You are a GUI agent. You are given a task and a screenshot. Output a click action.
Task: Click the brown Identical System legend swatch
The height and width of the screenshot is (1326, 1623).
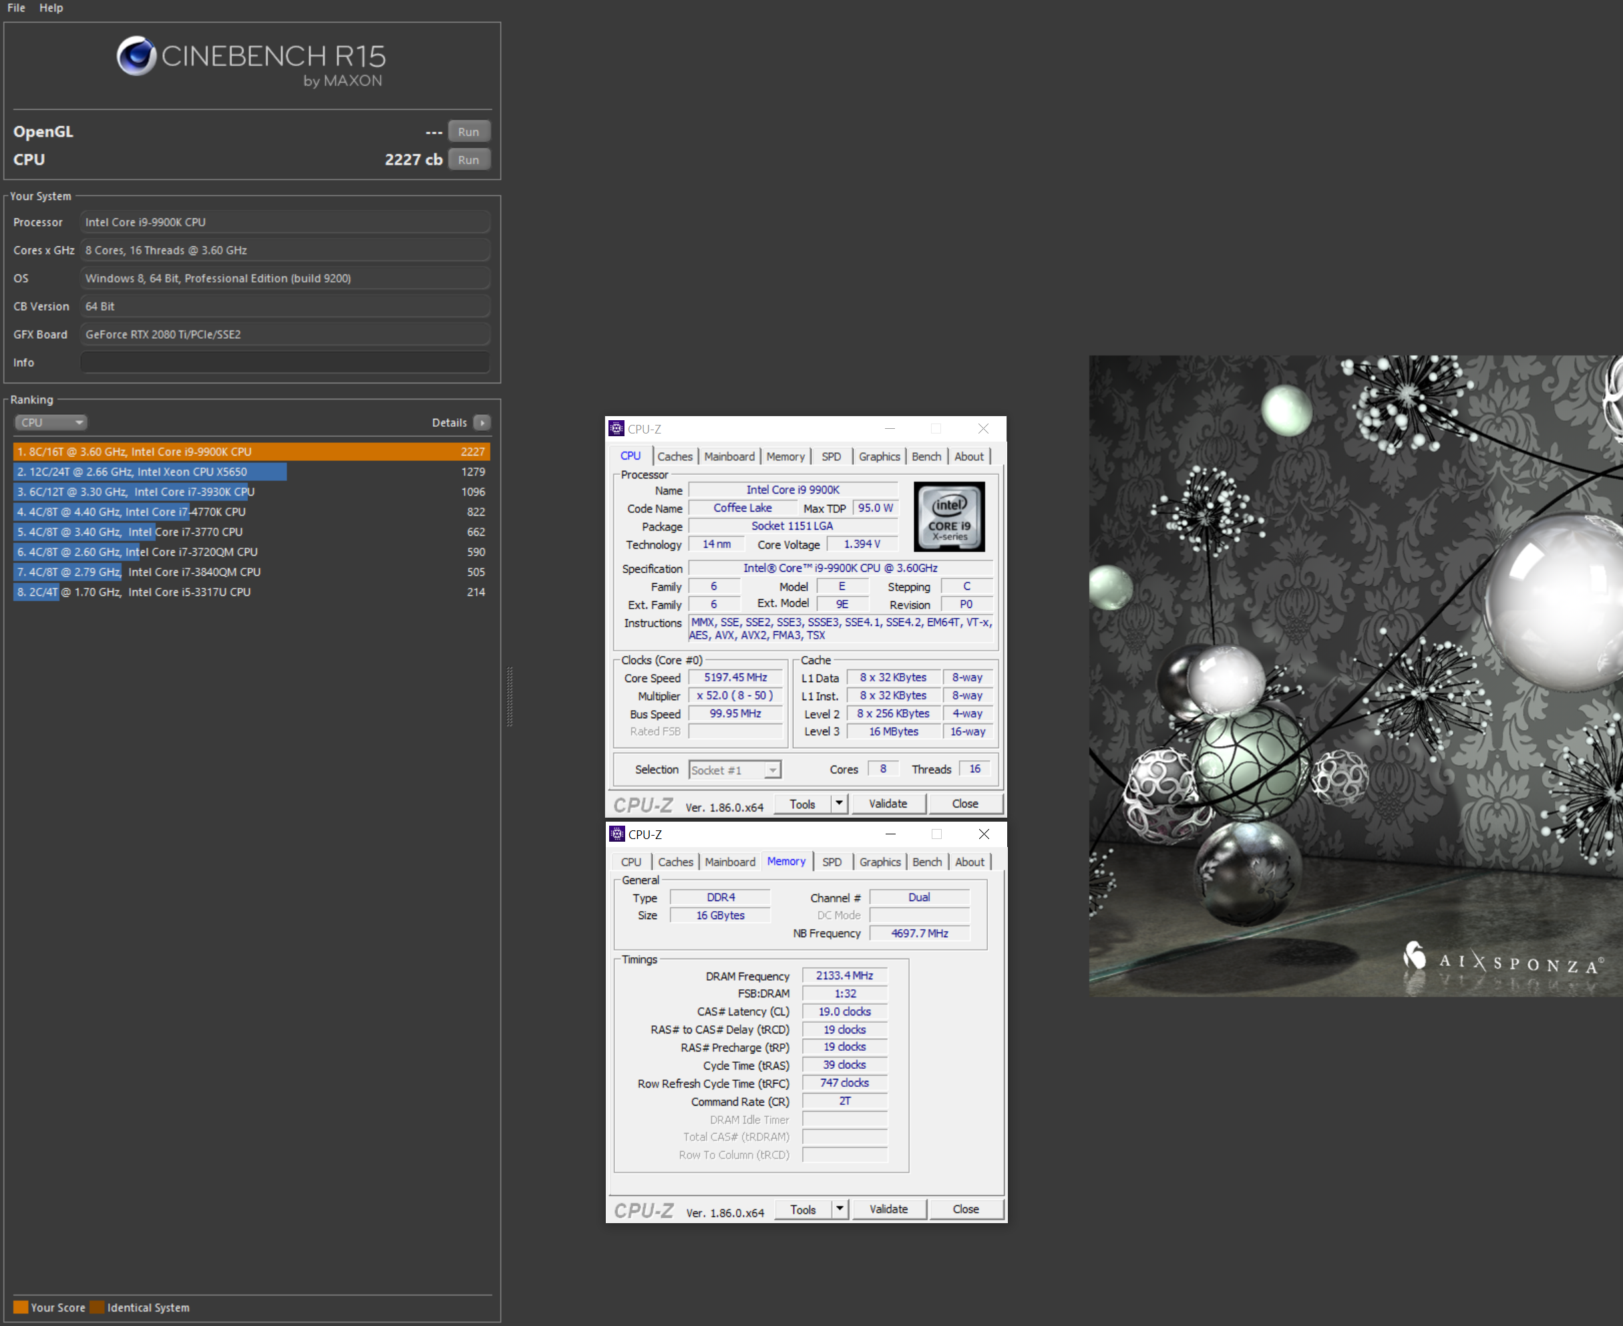[97, 1307]
